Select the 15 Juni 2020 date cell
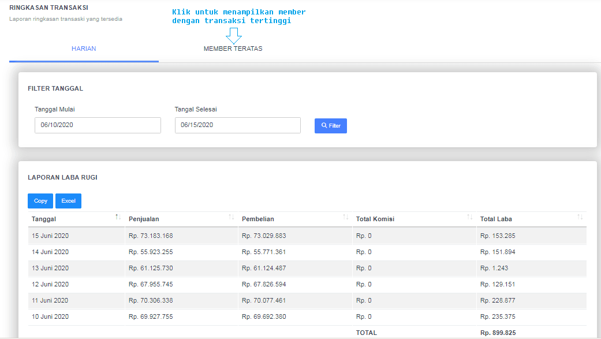This screenshot has width=601, height=339. click(50, 236)
